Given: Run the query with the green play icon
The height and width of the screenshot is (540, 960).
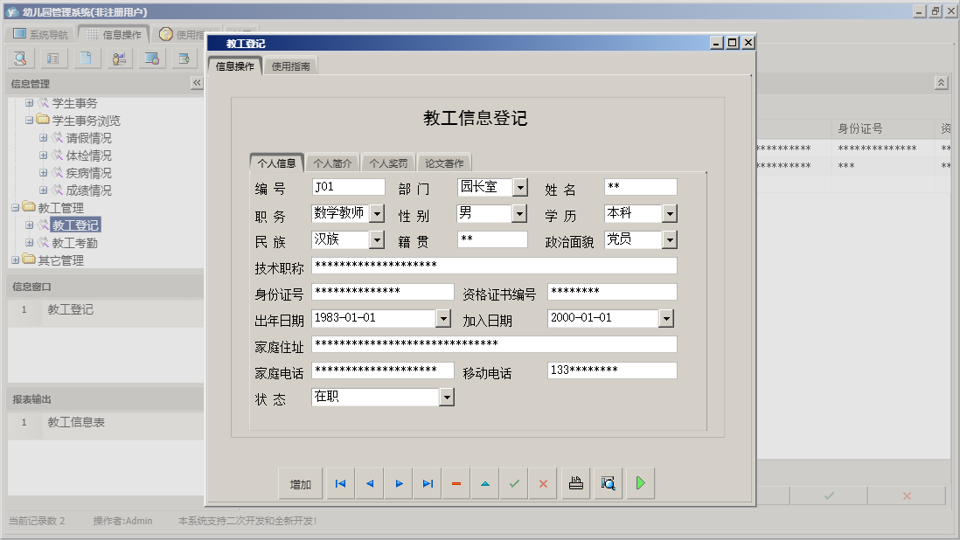Looking at the screenshot, I should pos(639,482).
